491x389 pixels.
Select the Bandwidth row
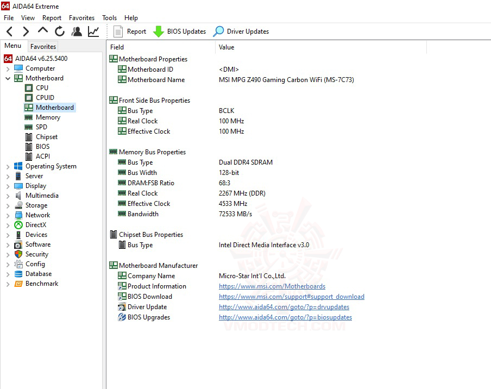[x=185, y=214]
